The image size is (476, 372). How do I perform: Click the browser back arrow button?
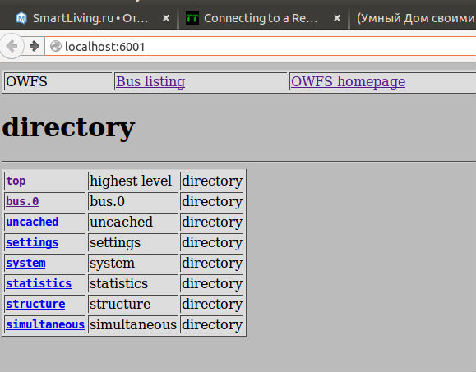[x=12, y=46]
